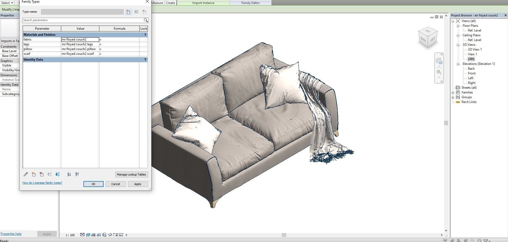Click the New Parameter icon at dialog bottom

tap(34, 174)
